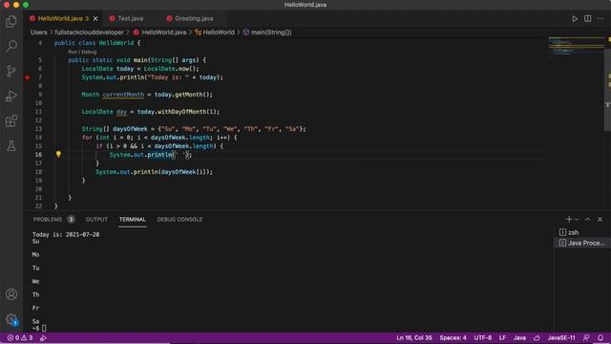The height and width of the screenshot is (344, 611).
Task: Click line number 13 in gutter
Action: (x=38, y=129)
